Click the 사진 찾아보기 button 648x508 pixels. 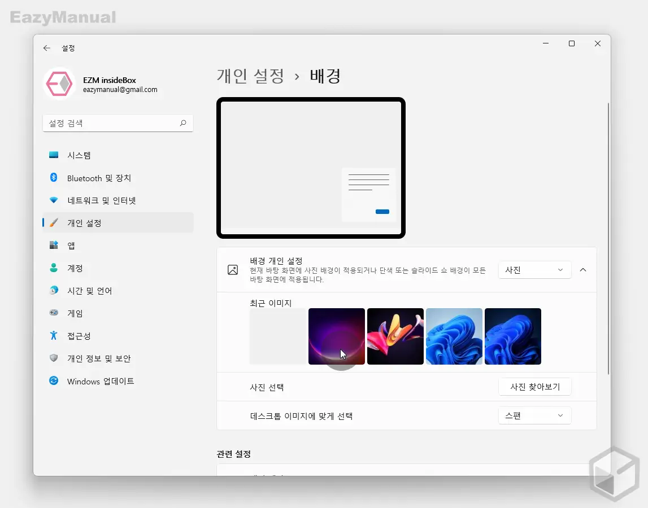534,387
